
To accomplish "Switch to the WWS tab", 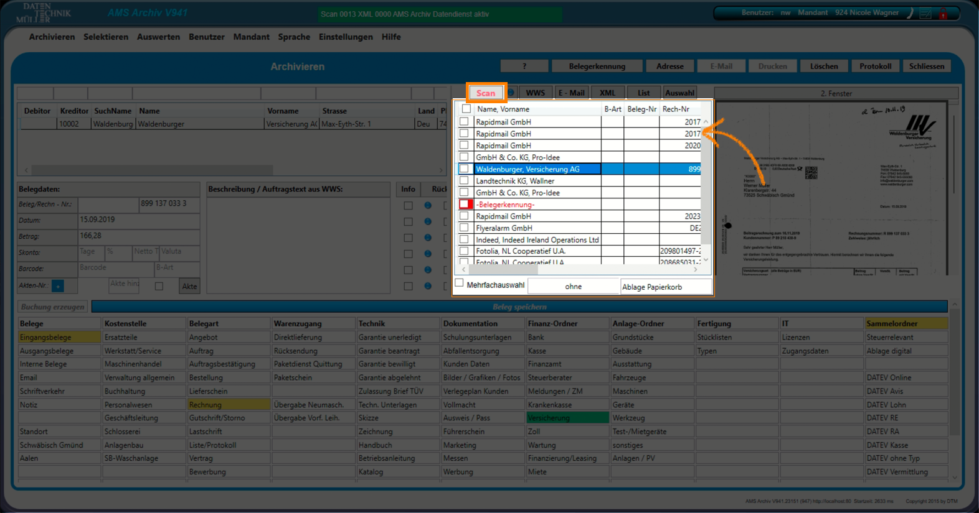I will 535,93.
